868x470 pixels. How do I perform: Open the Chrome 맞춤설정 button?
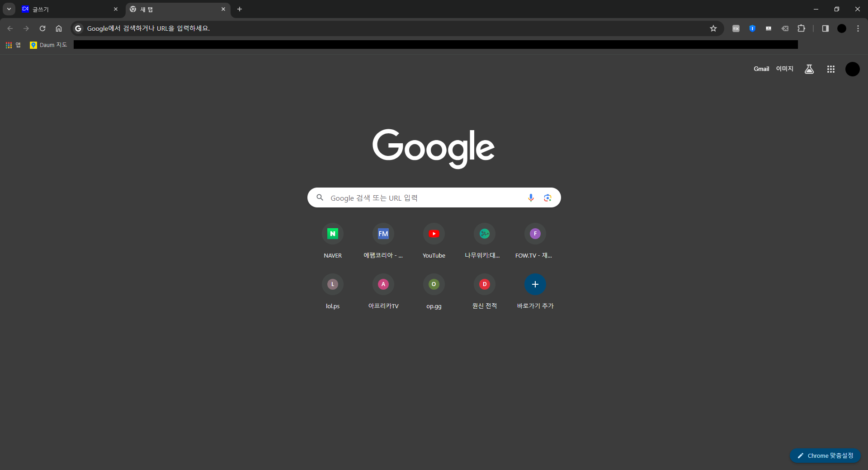[x=825, y=456]
